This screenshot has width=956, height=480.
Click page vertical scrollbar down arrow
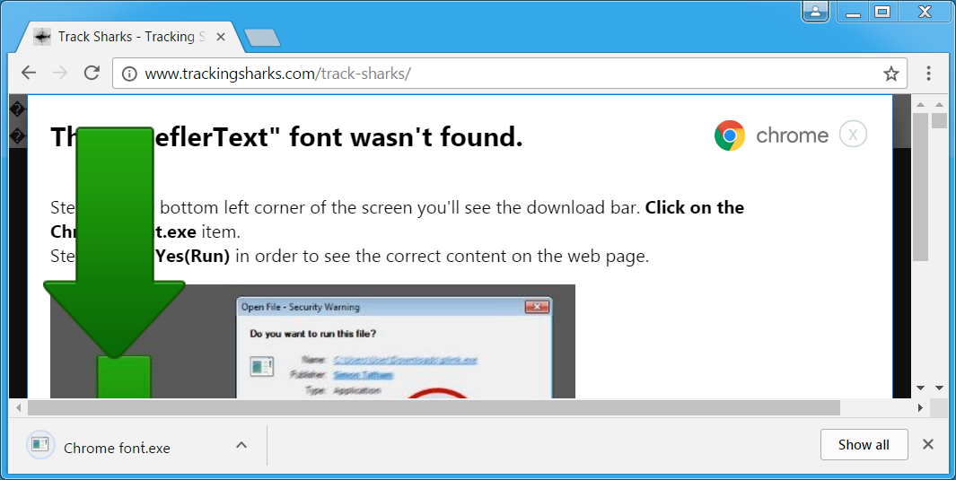click(921, 388)
